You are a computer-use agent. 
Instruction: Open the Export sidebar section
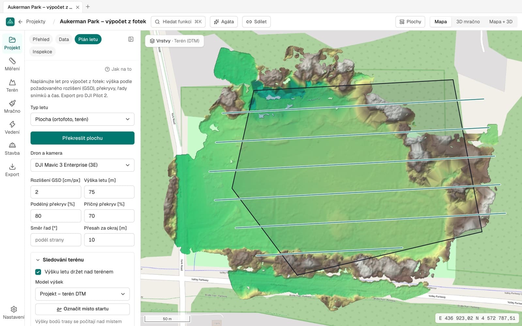[x=12, y=170]
